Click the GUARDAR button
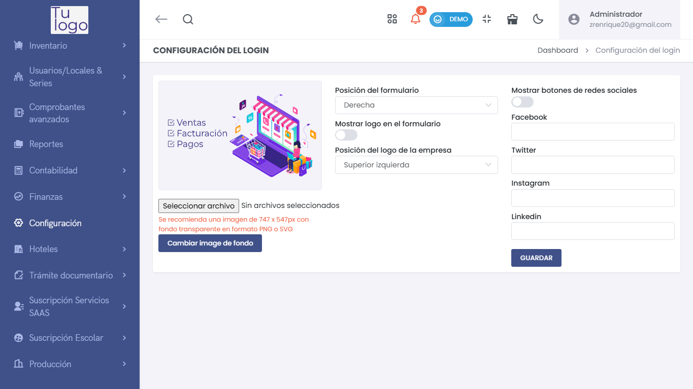 (536, 258)
